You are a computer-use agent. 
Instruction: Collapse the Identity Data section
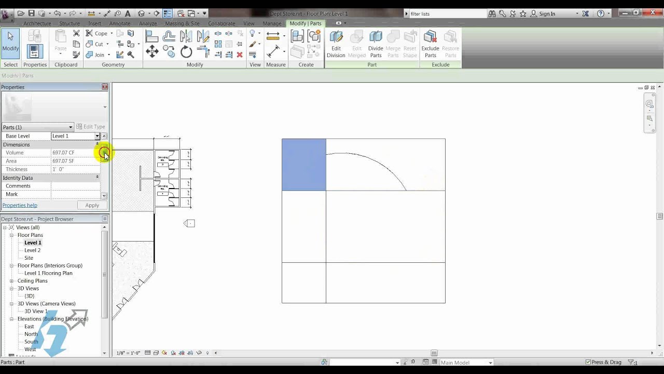(x=97, y=177)
